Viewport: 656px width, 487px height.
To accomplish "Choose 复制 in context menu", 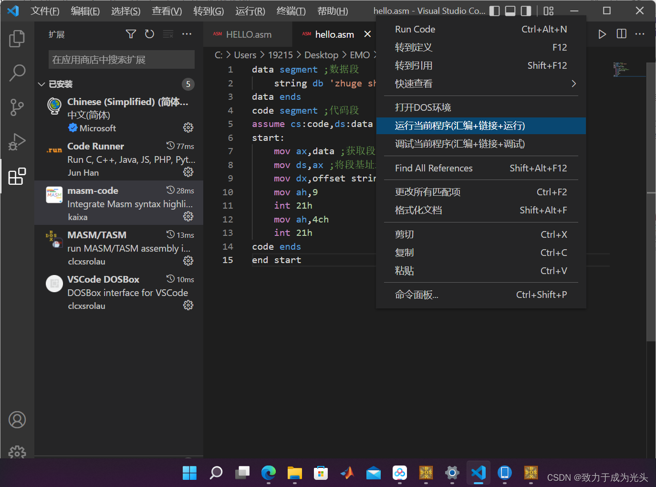I will coord(481,253).
